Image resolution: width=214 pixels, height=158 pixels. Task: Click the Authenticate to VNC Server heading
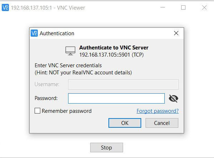point(114,48)
